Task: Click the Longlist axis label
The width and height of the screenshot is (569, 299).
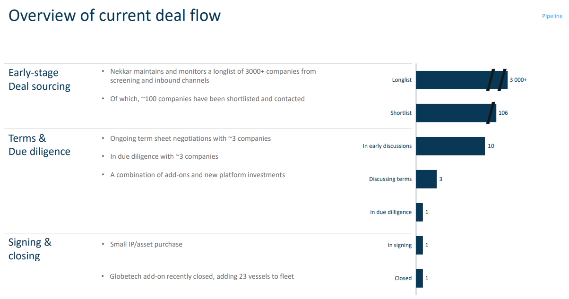Action: pos(402,80)
